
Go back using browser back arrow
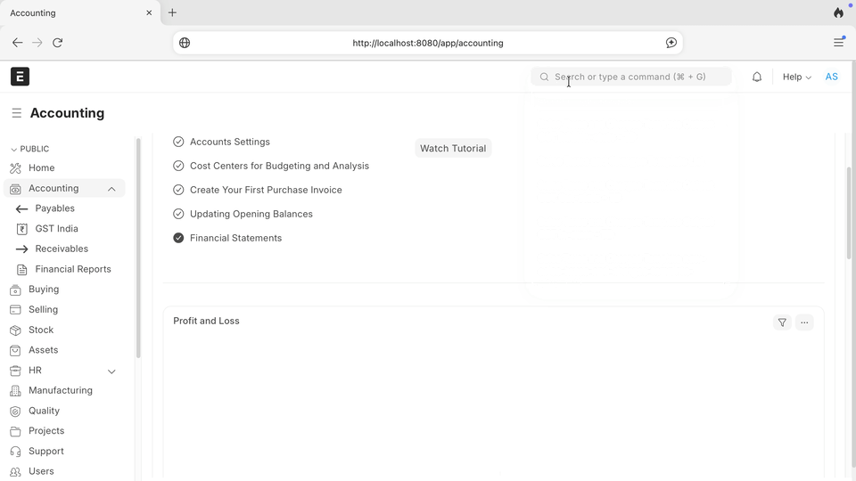(x=18, y=43)
